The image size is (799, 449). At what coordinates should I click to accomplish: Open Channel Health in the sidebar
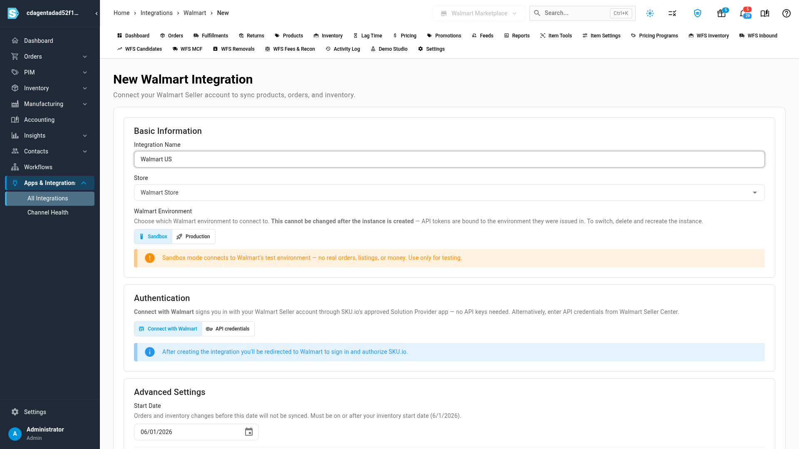tap(50, 212)
